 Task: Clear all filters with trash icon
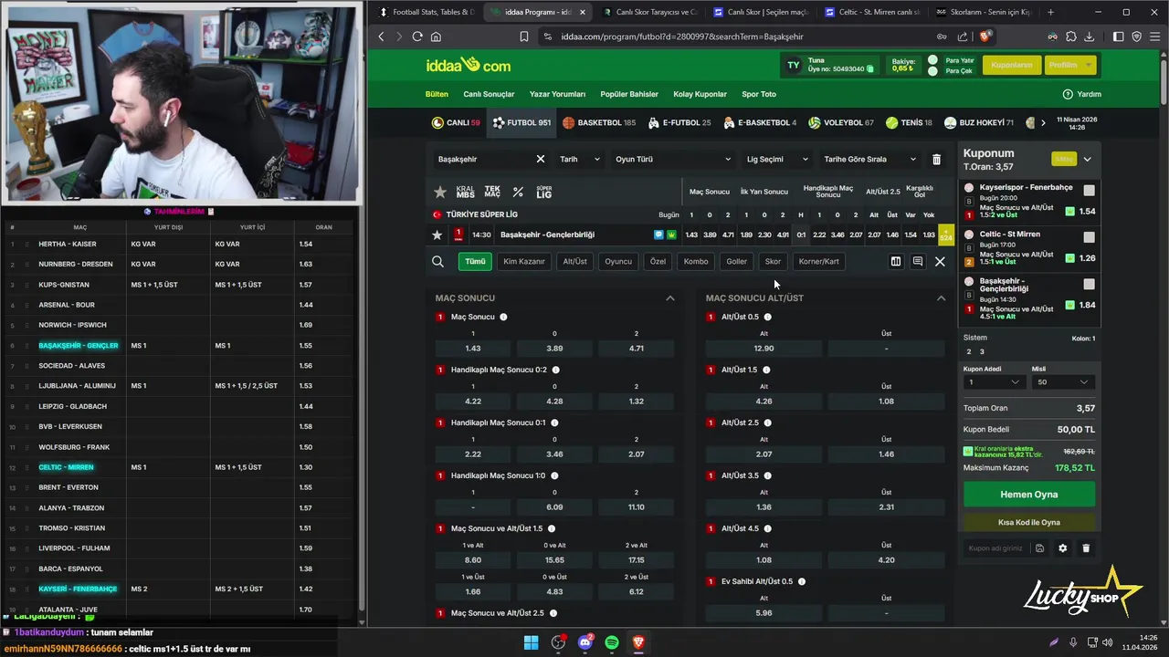pos(936,159)
